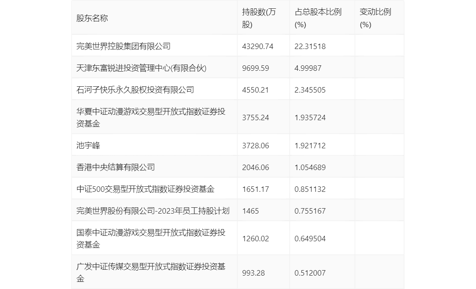Select the value 3755.24
476x289 pixels.
255,118
